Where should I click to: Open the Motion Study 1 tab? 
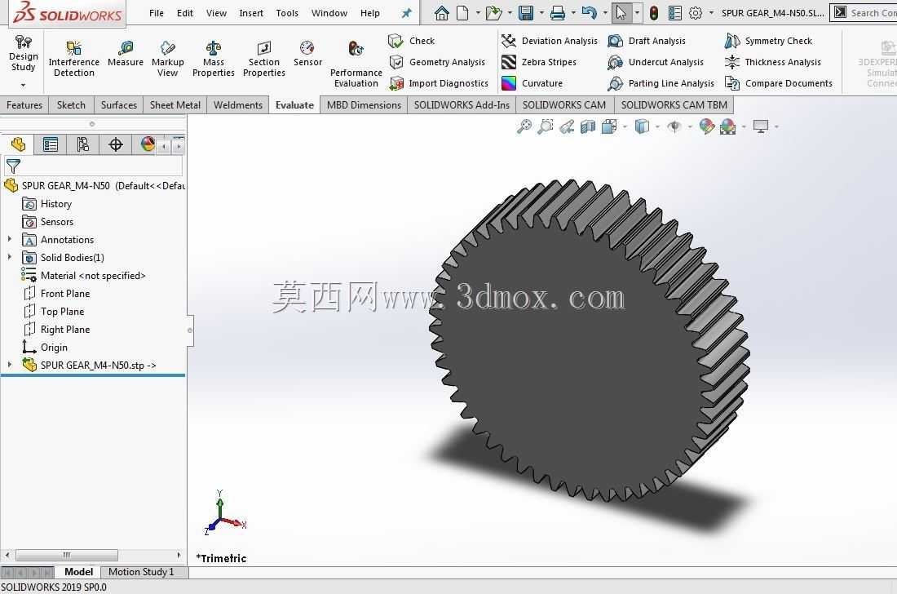pyautogui.click(x=141, y=572)
